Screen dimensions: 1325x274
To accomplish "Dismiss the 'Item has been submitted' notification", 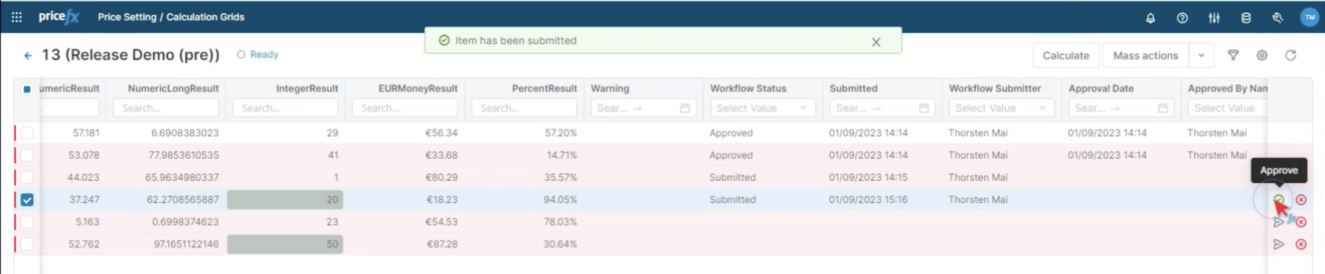I will coord(876,42).
